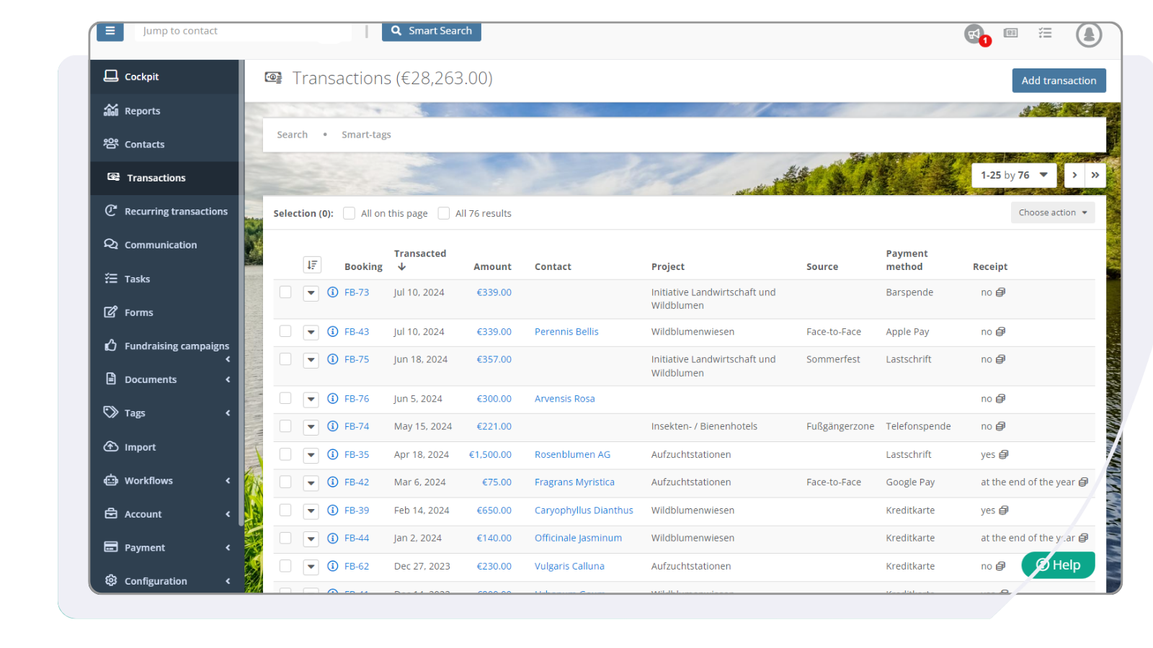Check the 'All on this page' checkbox
Image resolution: width=1153 pixels, height=648 pixels.
pyautogui.click(x=349, y=213)
